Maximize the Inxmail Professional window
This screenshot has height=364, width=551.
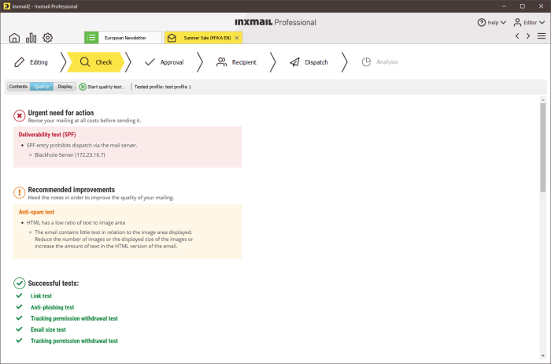[523, 6]
